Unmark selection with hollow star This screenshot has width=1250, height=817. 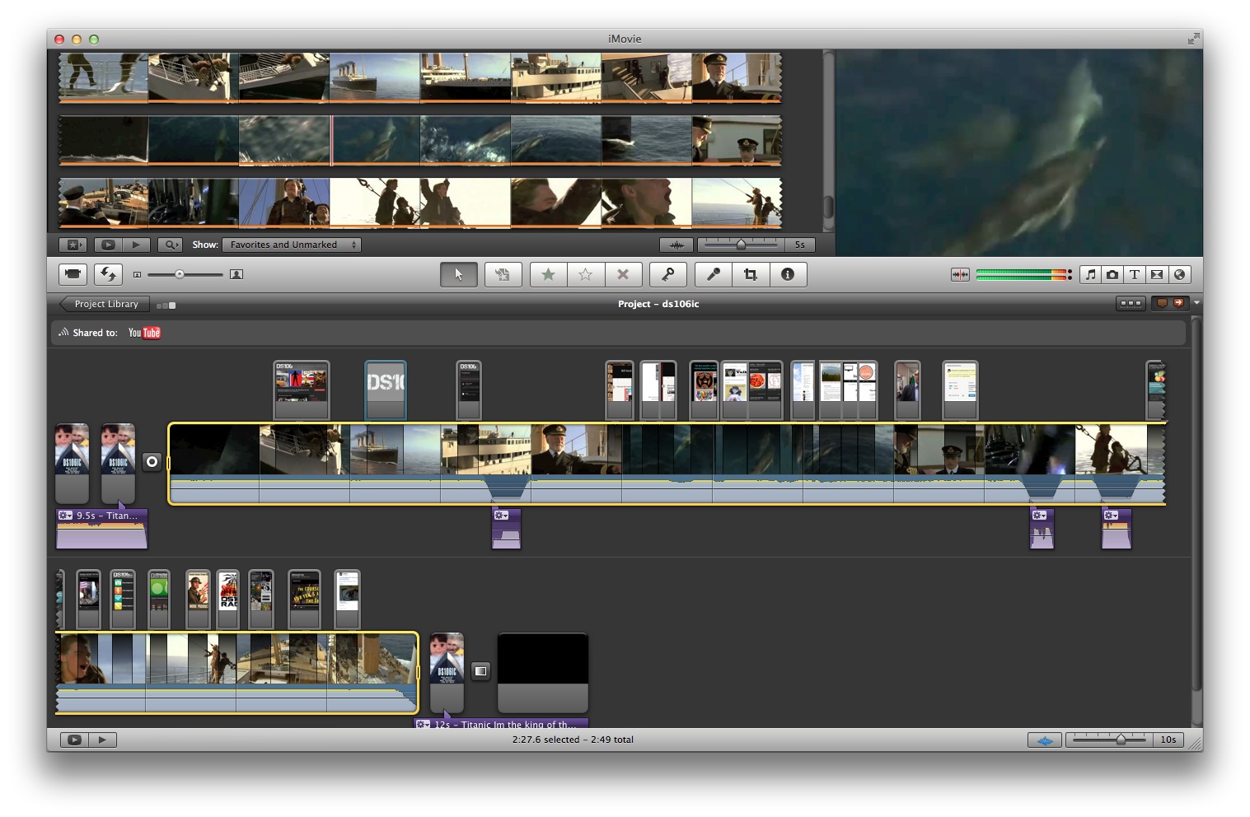pyautogui.click(x=586, y=274)
